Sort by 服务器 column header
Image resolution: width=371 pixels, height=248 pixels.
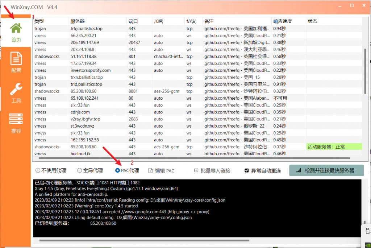pyautogui.click(x=98, y=21)
